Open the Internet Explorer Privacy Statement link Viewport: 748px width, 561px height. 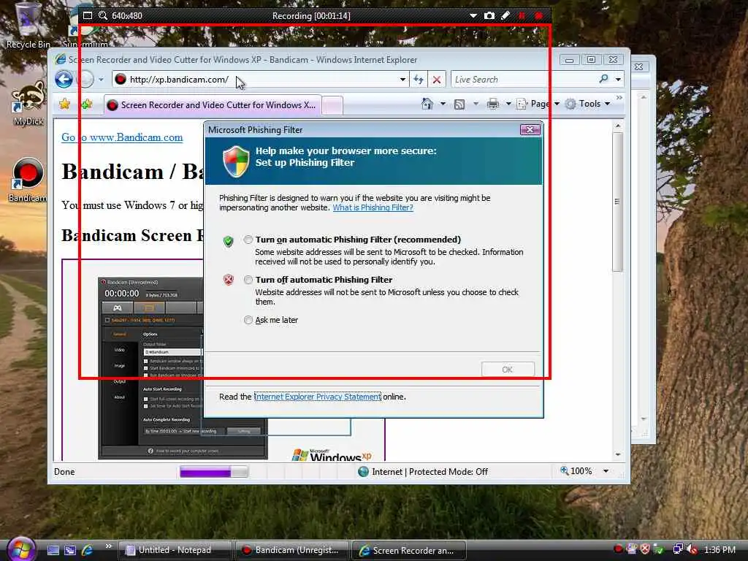pos(317,397)
